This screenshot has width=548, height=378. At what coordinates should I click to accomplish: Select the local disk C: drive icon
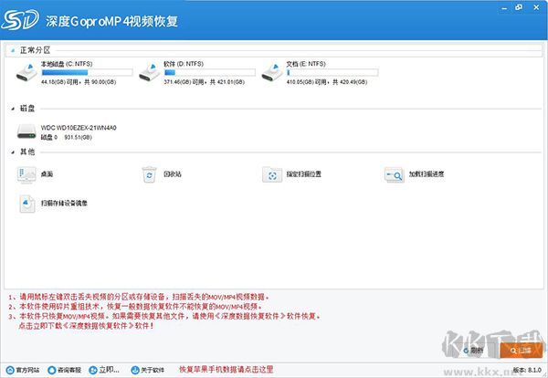pos(27,73)
